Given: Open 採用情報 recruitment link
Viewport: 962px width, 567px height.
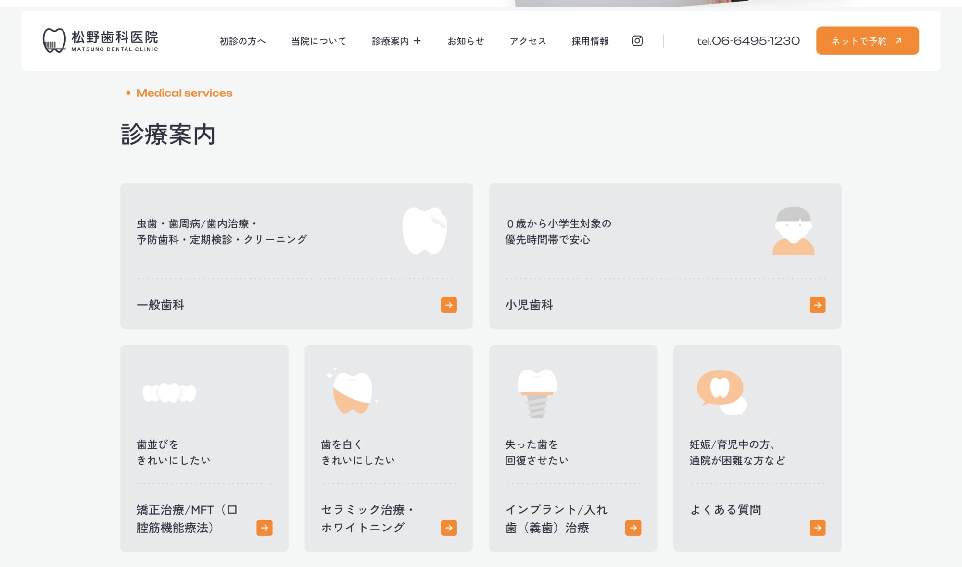Looking at the screenshot, I should click(x=590, y=41).
